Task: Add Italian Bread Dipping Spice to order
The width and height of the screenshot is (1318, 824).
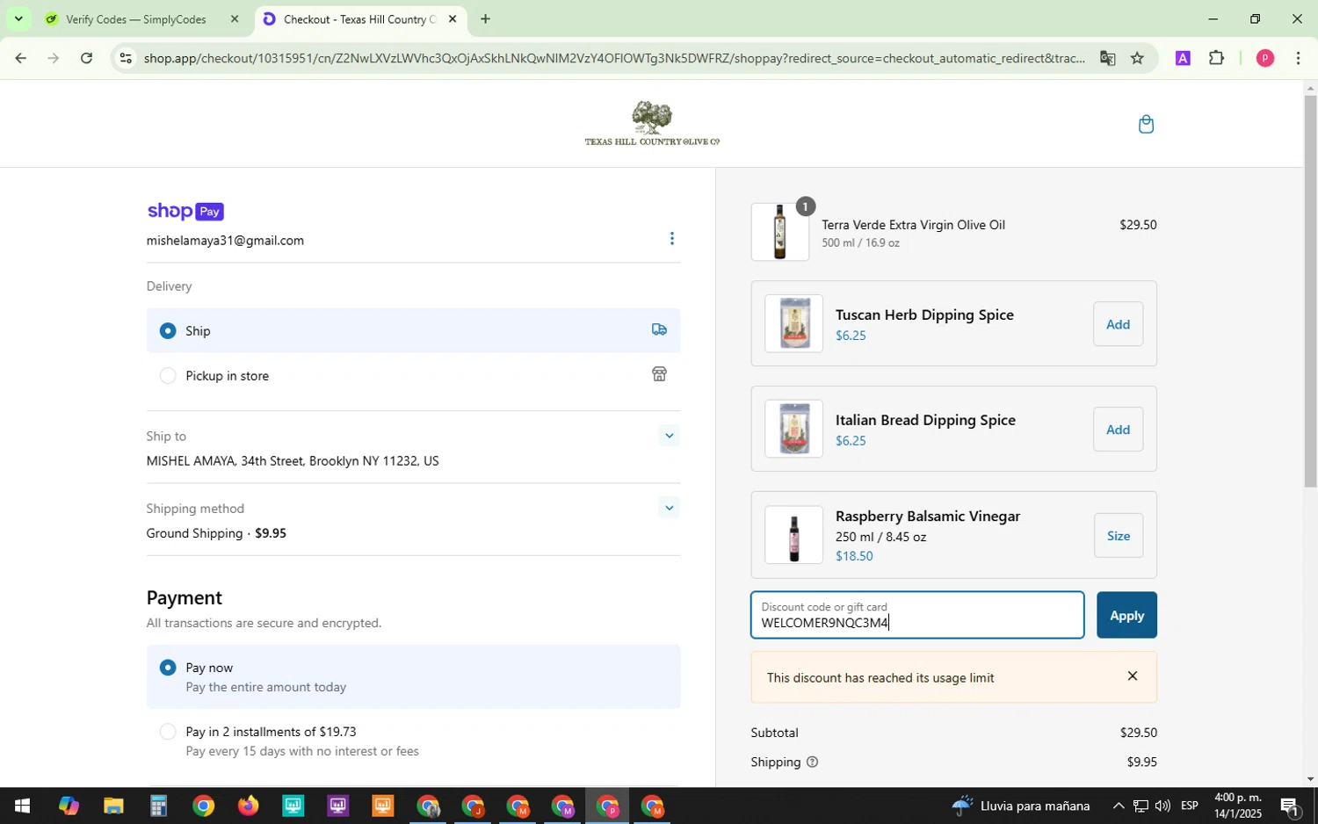Action: [1118, 430]
